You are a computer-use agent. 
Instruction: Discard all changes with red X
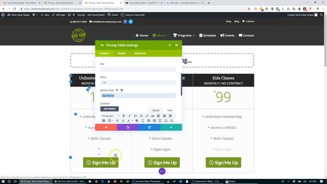[x=106, y=127]
